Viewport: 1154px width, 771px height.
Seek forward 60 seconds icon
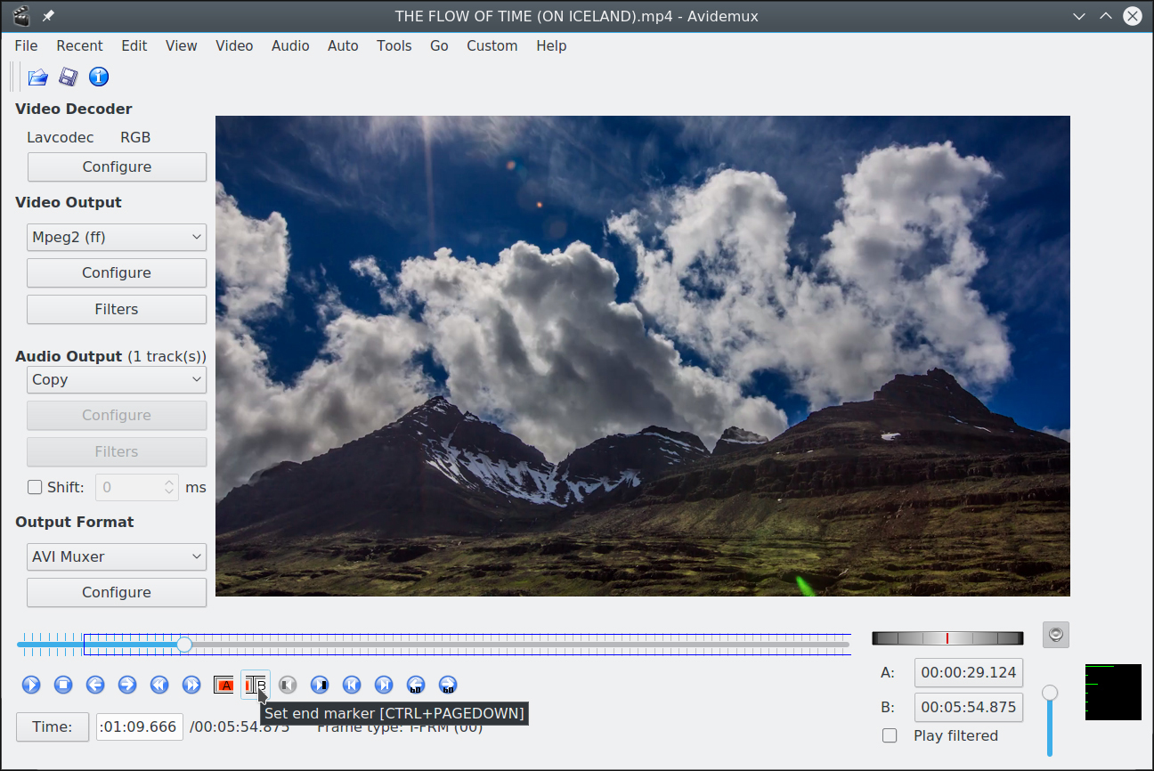coord(448,685)
